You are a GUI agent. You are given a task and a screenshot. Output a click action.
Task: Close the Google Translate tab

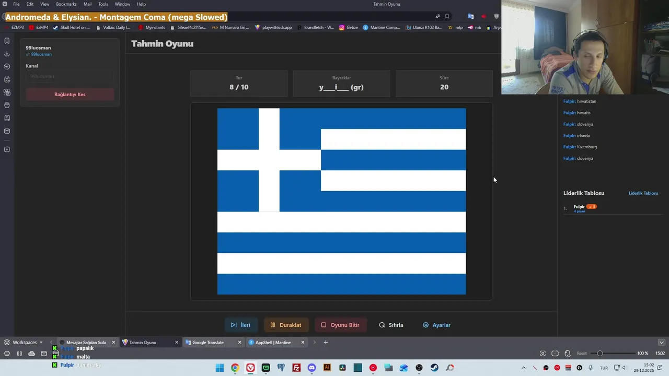point(240,343)
